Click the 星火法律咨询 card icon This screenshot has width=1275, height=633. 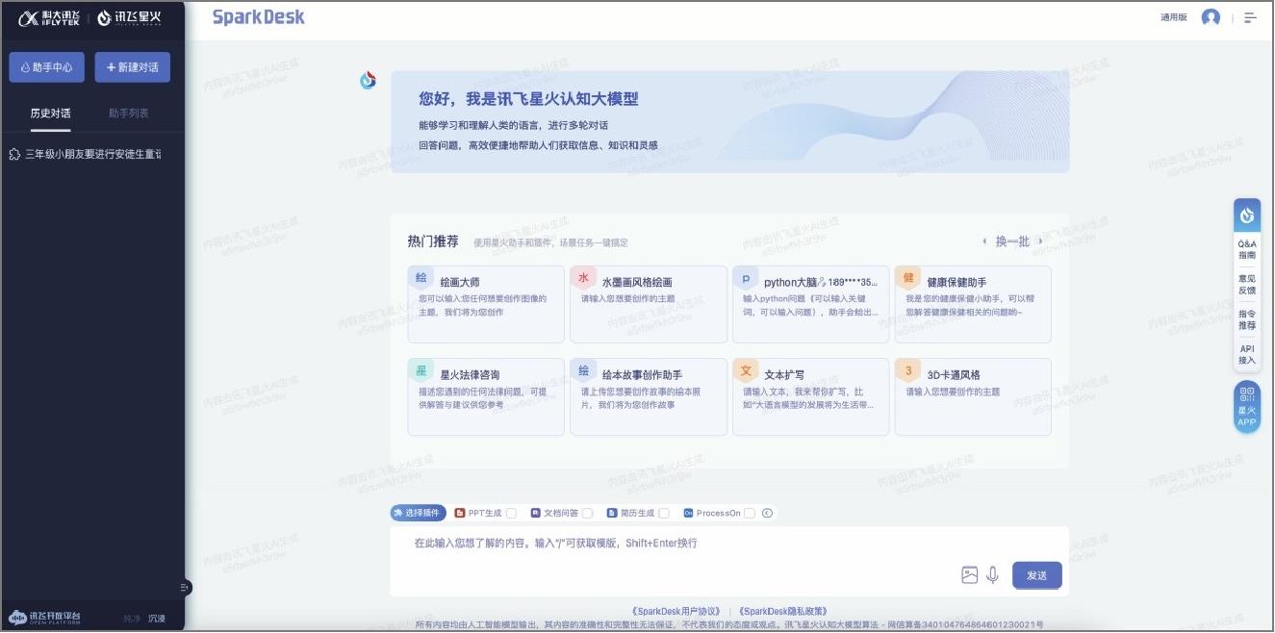421,369
